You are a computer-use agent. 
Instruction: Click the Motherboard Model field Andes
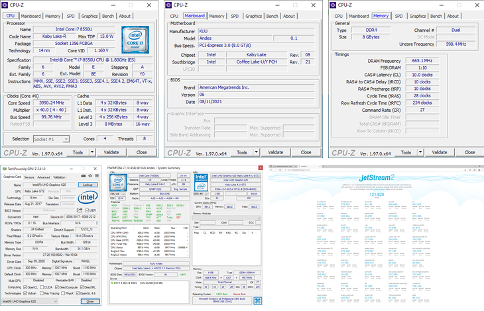[x=235, y=38]
